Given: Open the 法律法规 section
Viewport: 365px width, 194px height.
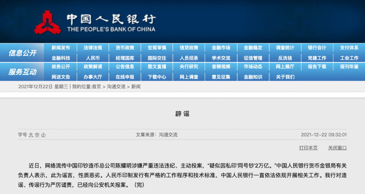Looking at the screenshot, I should pos(93,48).
